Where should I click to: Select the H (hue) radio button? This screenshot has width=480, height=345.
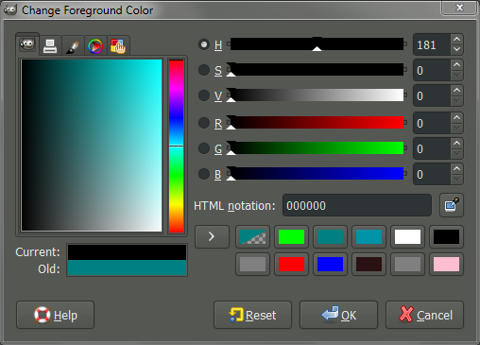204,44
